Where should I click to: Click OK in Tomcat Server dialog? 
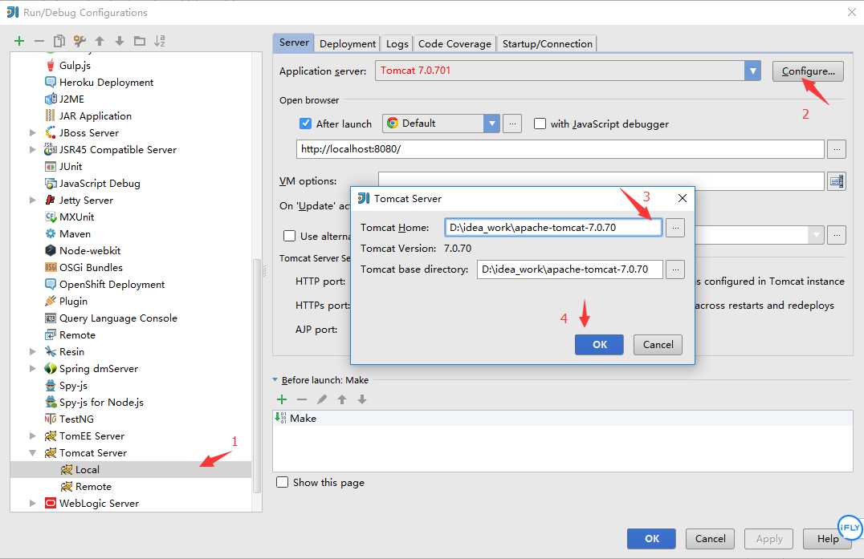coord(600,345)
